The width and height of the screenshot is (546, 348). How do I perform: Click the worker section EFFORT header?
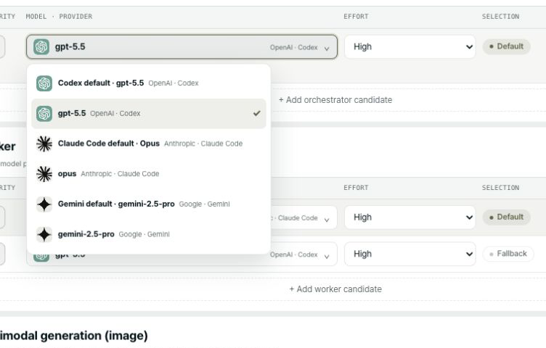[x=356, y=188]
